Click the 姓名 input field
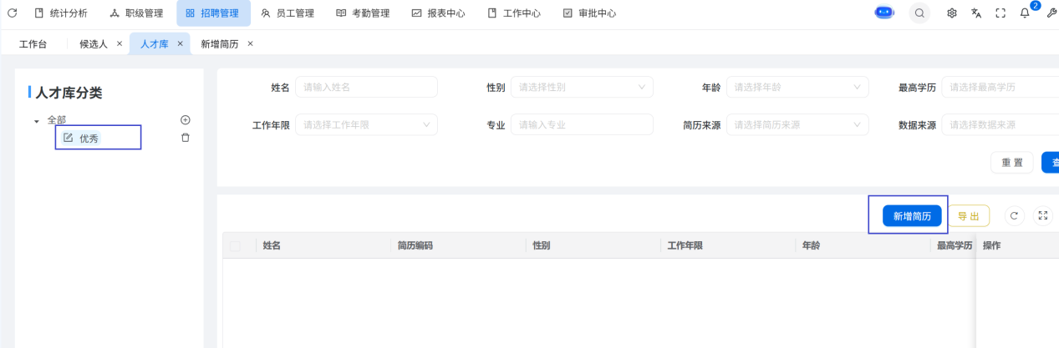1059x348 pixels. (366, 87)
